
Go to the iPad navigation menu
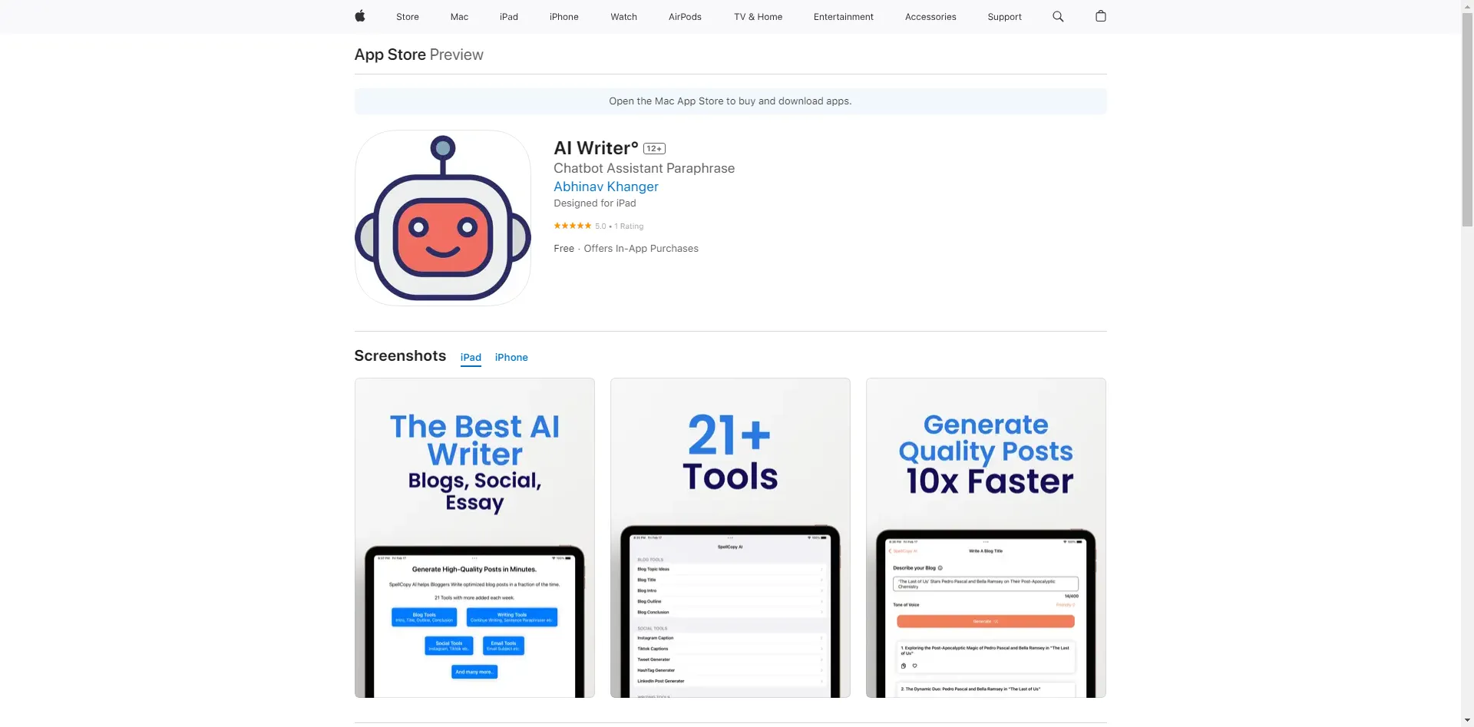508,17
